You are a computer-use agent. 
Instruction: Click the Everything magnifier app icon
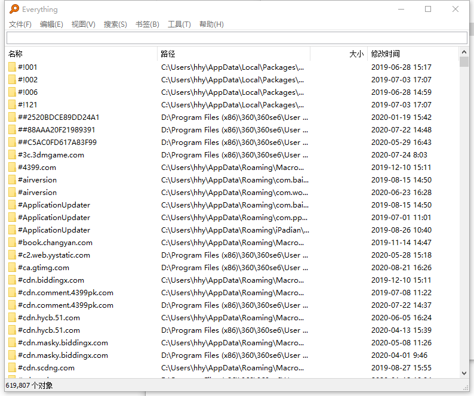tap(14, 9)
